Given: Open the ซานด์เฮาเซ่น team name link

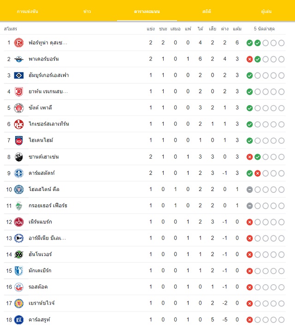Looking at the screenshot, I should (x=44, y=157).
